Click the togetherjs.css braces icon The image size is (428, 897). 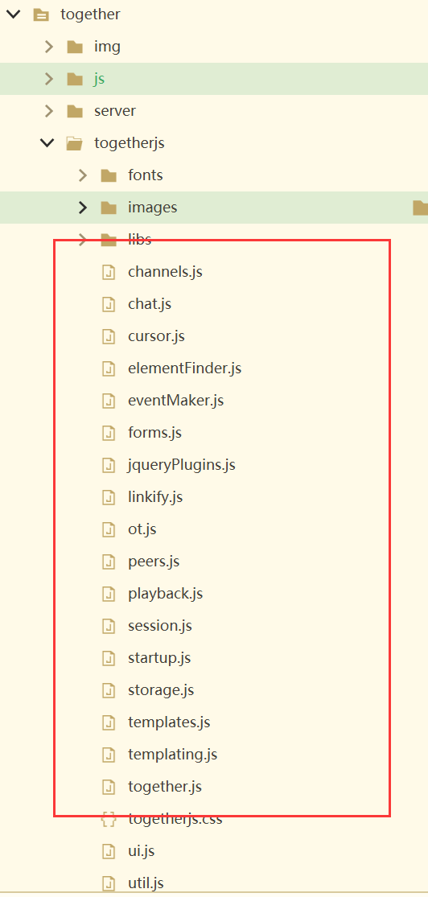(x=108, y=819)
